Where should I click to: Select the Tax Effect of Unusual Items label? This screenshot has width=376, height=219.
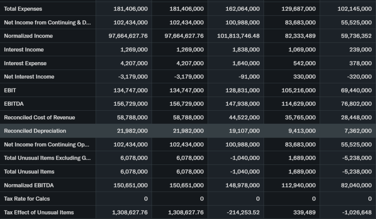[39, 212]
